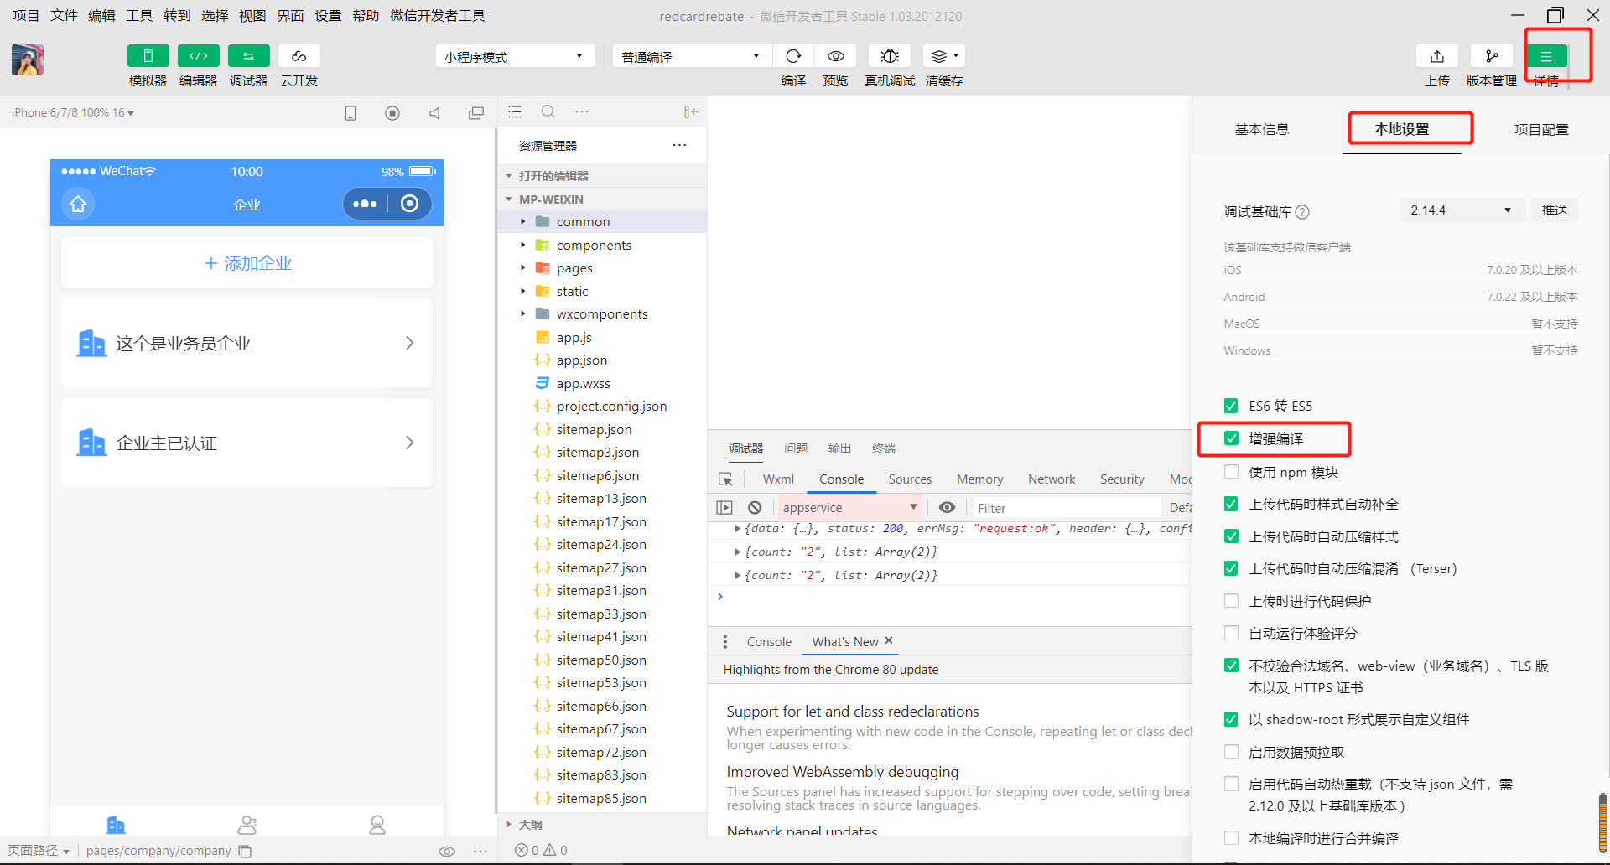Toggle ES6 转 ES5 checkbox
This screenshot has width=1610, height=865.
click(1231, 406)
